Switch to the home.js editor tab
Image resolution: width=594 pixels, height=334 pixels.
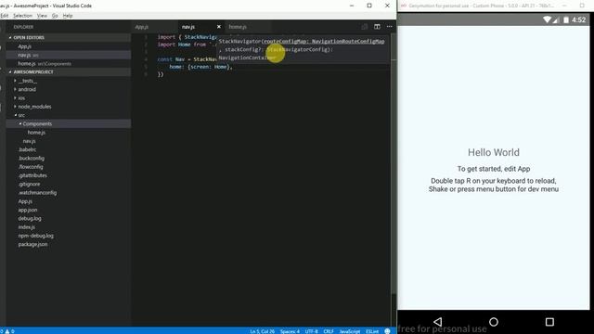[238, 27]
